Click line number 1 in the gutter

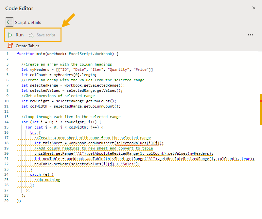pos(7,54)
